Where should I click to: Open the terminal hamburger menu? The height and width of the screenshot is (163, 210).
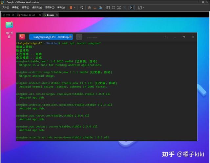click(x=165, y=37)
